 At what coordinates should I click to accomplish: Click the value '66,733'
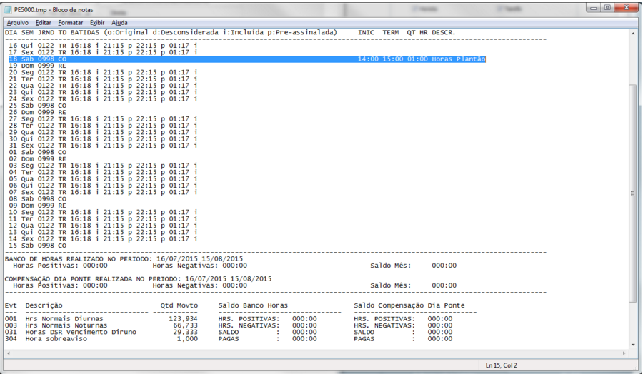pyautogui.click(x=185, y=325)
